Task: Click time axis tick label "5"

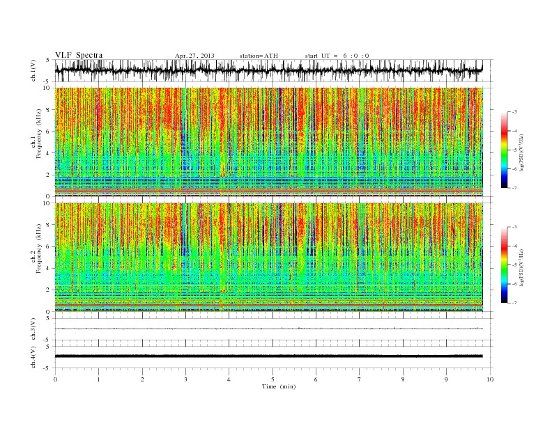Action: pos(273,379)
